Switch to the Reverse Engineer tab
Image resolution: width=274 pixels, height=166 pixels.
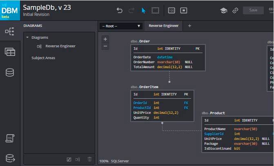point(163,26)
